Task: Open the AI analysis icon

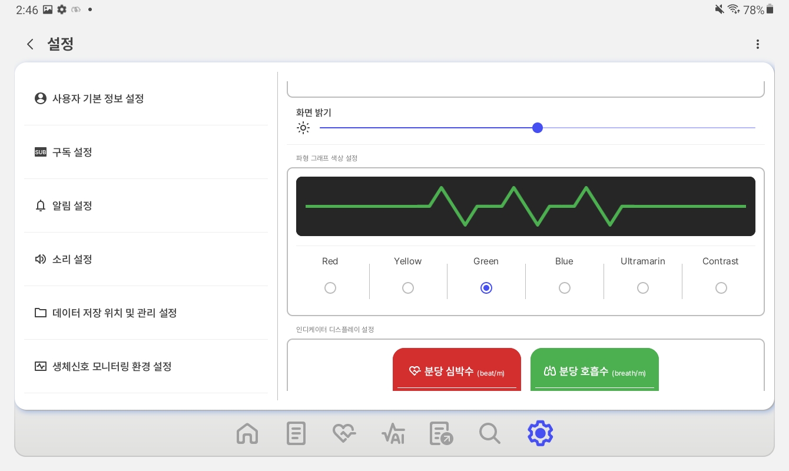Action: click(393, 433)
